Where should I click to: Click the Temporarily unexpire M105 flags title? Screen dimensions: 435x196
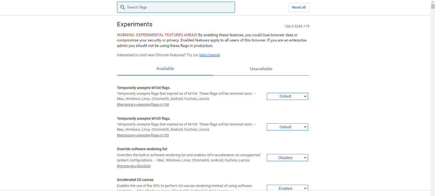tap(144, 119)
